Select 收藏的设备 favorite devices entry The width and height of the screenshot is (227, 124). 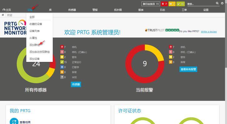click(x=36, y=24)
